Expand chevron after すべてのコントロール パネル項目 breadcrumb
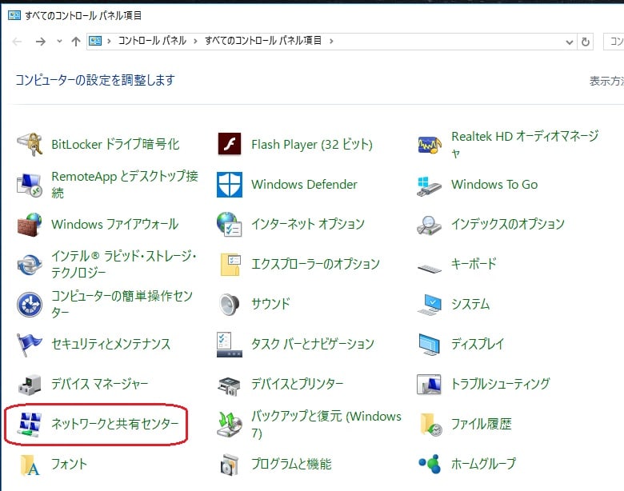This screenshot has width=624, height=491. (331, 41)
